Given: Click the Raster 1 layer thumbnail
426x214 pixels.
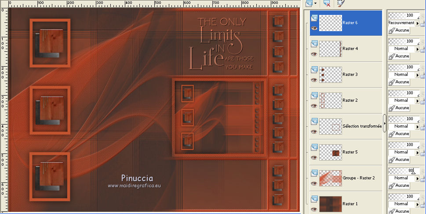Looking at the screenshot, I should (x=330, y=204).
